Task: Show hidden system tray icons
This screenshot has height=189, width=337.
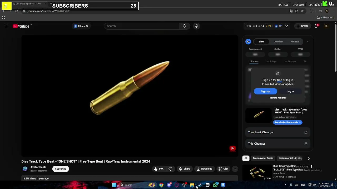Action: [x=285, y=185]
